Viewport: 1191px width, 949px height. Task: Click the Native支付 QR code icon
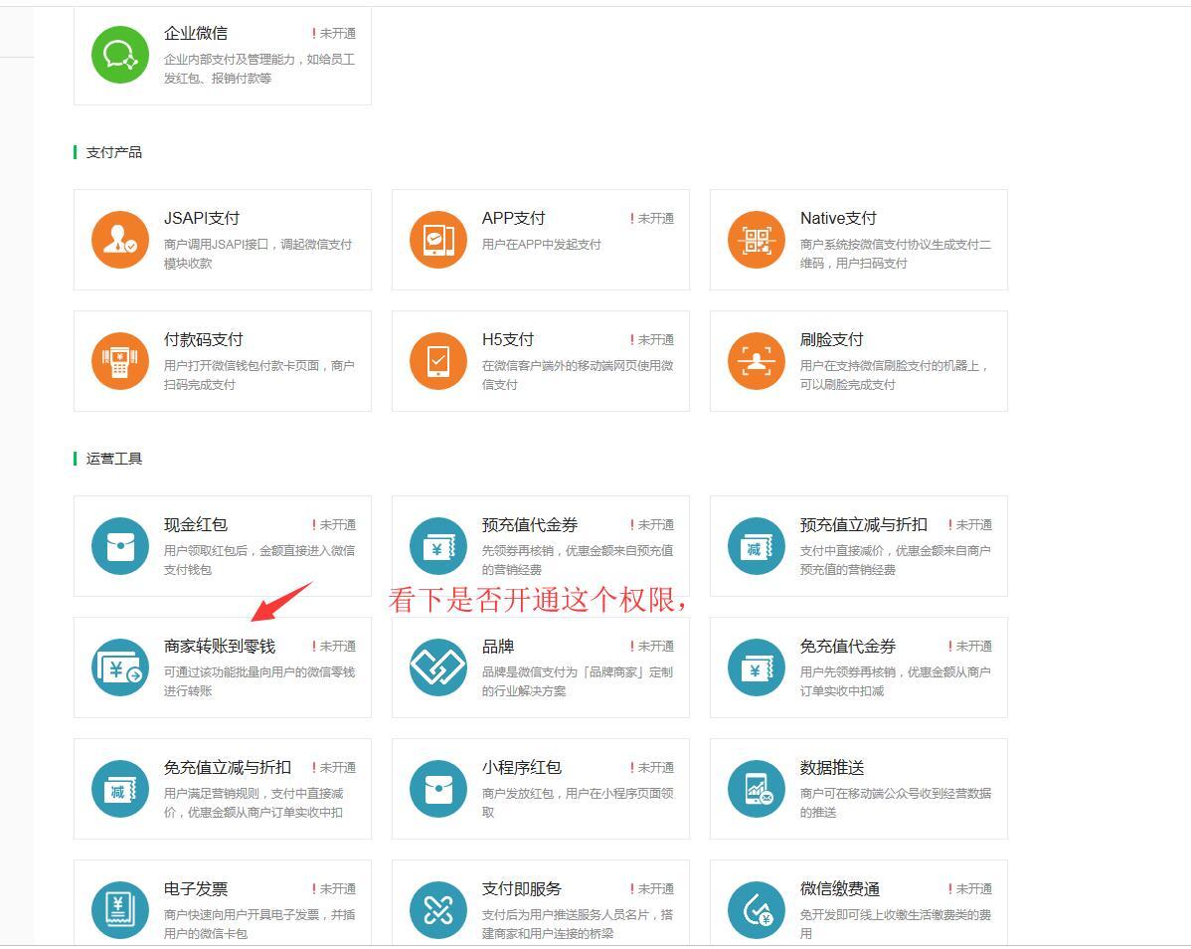pos(757,240)
